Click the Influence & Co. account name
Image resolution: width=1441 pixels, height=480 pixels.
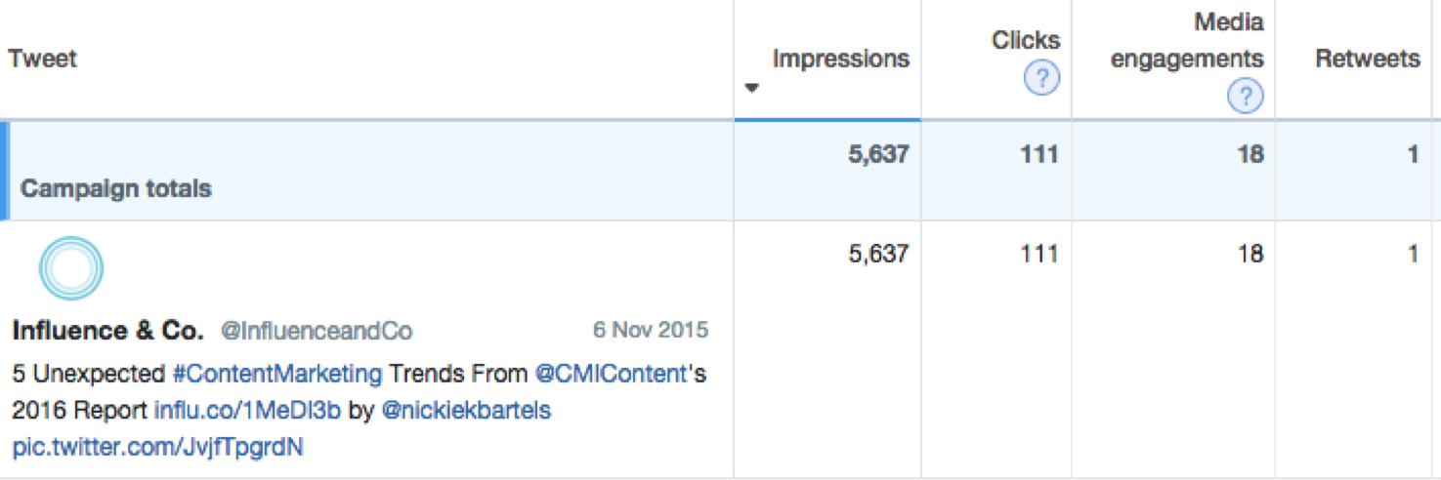pos(107,330)
